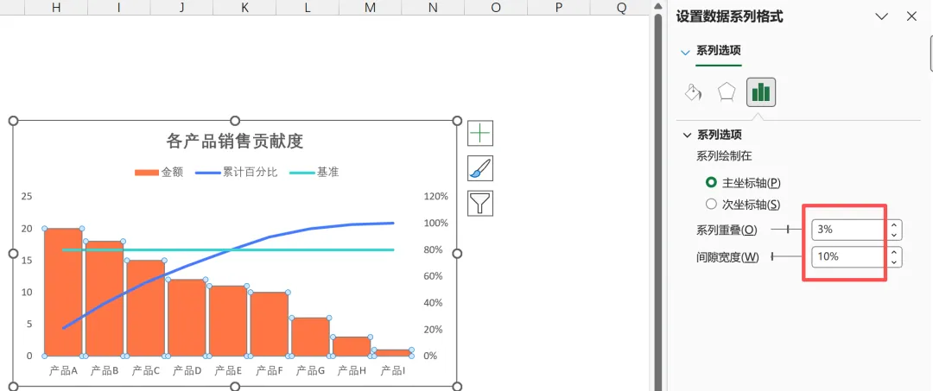This screenshot has height=391, width=933.
Task: Select column H header
Action: point(56,7)
